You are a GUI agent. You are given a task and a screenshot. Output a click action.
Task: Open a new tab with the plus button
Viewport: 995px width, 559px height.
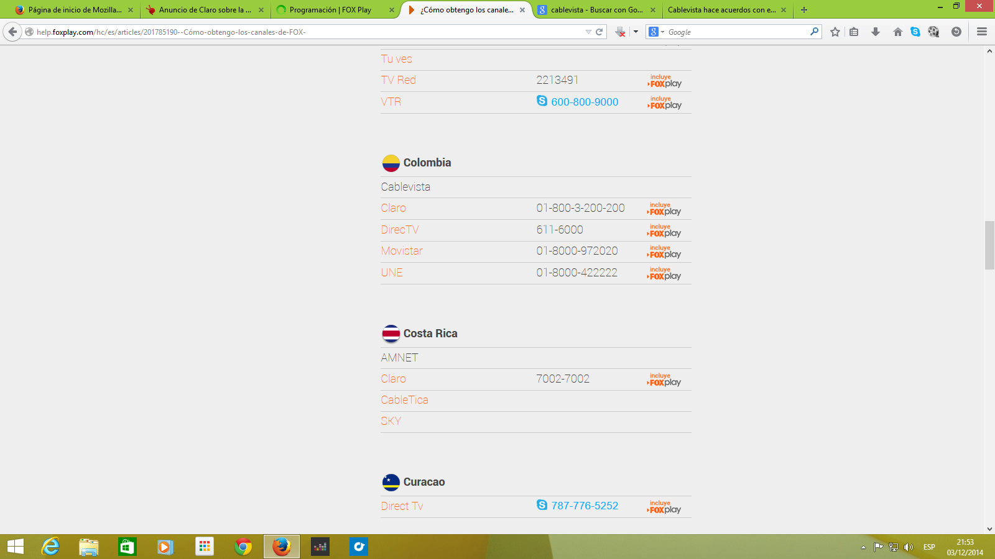coord(804,10)
